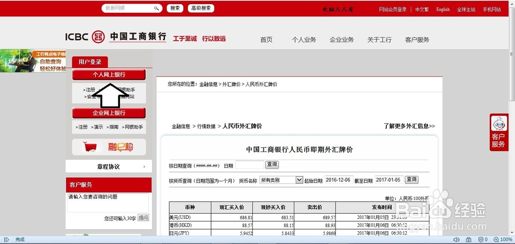
Task: Click the 100% zoom level text
Action: pyautogui.click(x=506, y=240)
